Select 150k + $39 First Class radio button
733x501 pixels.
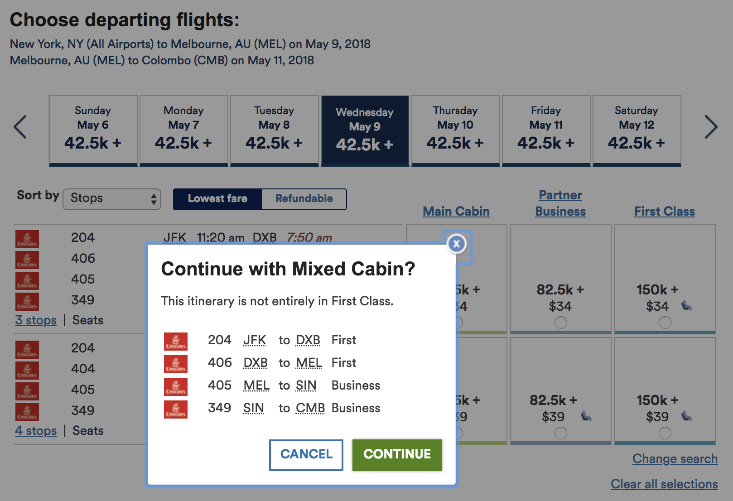pos(665,433)
